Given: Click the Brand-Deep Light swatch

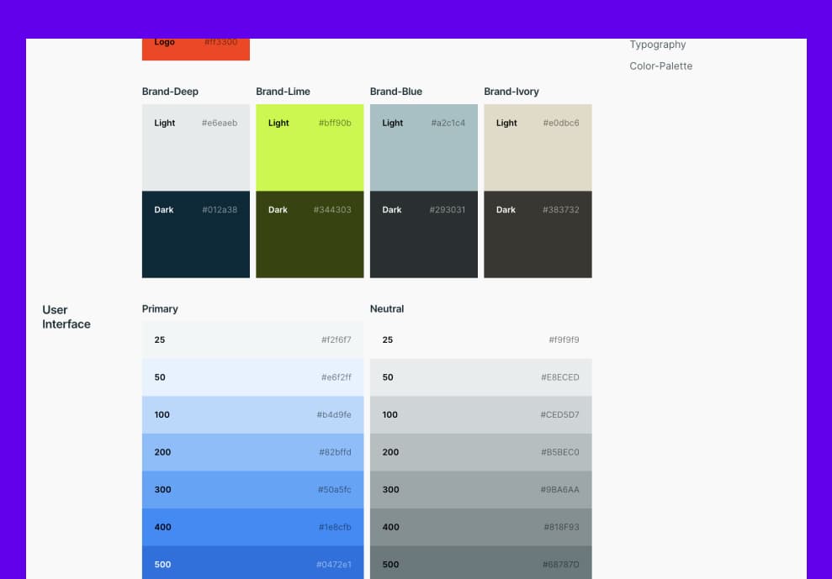Looking at the screenshot, I should point(195,147).
